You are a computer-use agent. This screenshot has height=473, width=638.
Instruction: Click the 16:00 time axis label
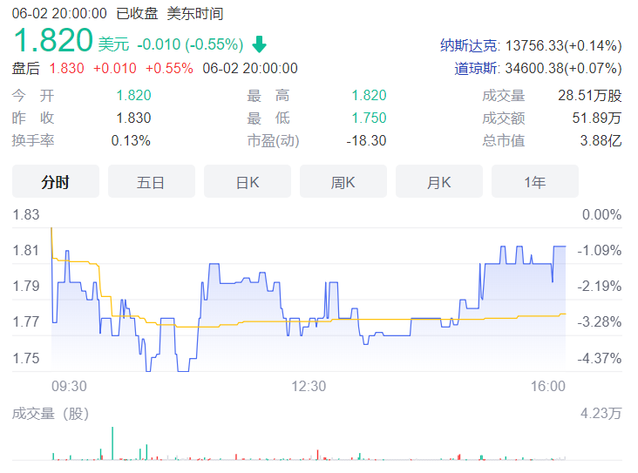point(547,386)
